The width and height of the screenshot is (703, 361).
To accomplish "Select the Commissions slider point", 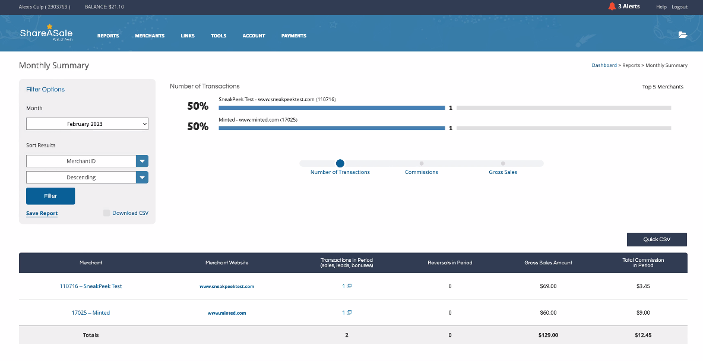I will click(x=422, y=164).
